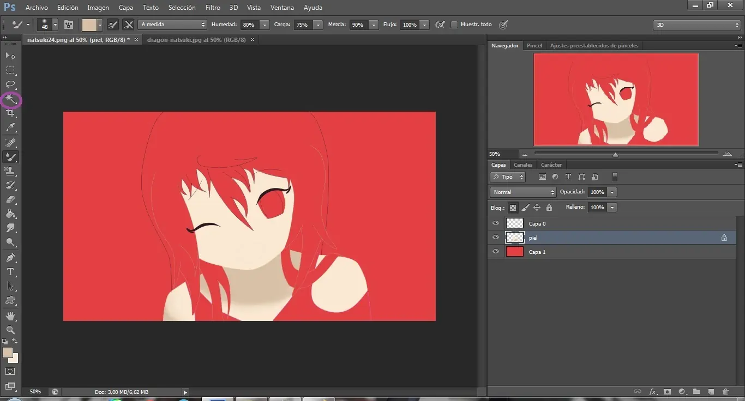This screenshot has width=745, height=401.
Task: Change the screen mode
Action: click(x=10, y=387)
